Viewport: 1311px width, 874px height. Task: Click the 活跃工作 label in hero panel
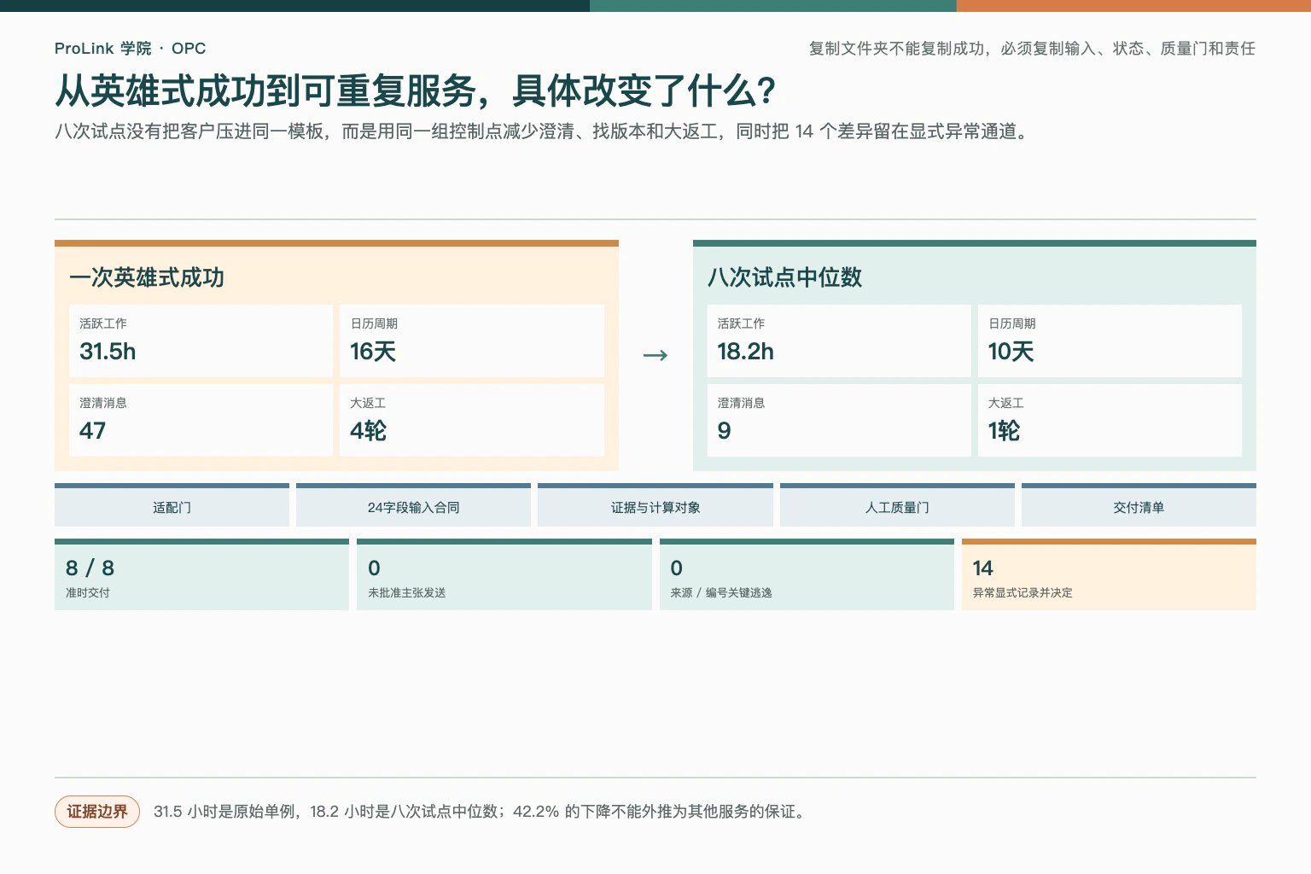(103, 323)
